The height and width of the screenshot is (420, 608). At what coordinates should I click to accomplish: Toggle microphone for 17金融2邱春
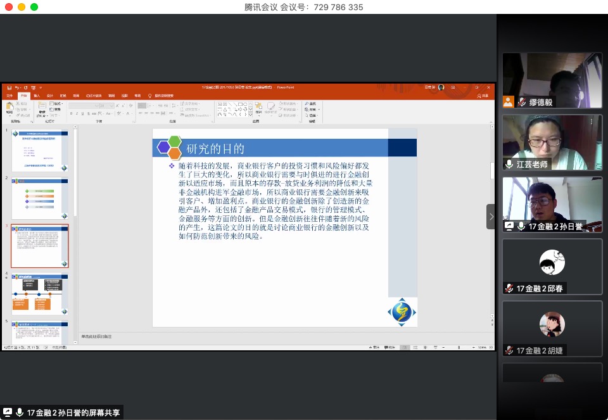pyautogui.click(x=509, y=288)
